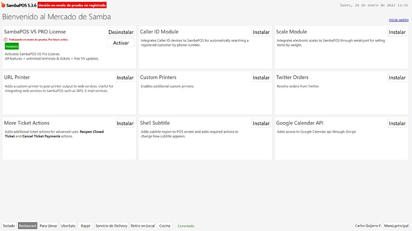Click 'Enables additional custom printers.' description
Screen dimensions: 412x231
tap(168, 86)
